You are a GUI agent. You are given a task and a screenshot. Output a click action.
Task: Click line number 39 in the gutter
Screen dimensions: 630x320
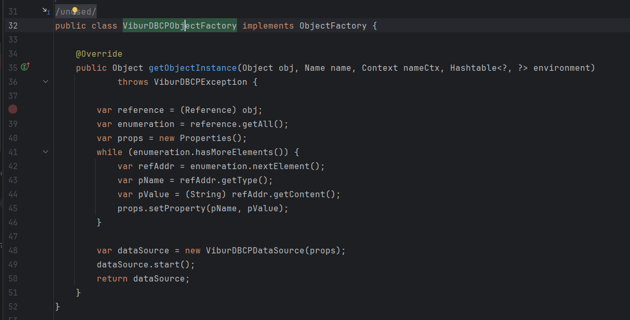pyautogui.click(x=13, y=124)
